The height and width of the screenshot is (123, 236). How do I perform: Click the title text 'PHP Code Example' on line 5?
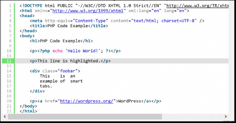pos(68,26)
